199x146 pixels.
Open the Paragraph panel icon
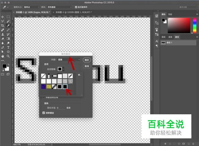(x=157, y=46)
